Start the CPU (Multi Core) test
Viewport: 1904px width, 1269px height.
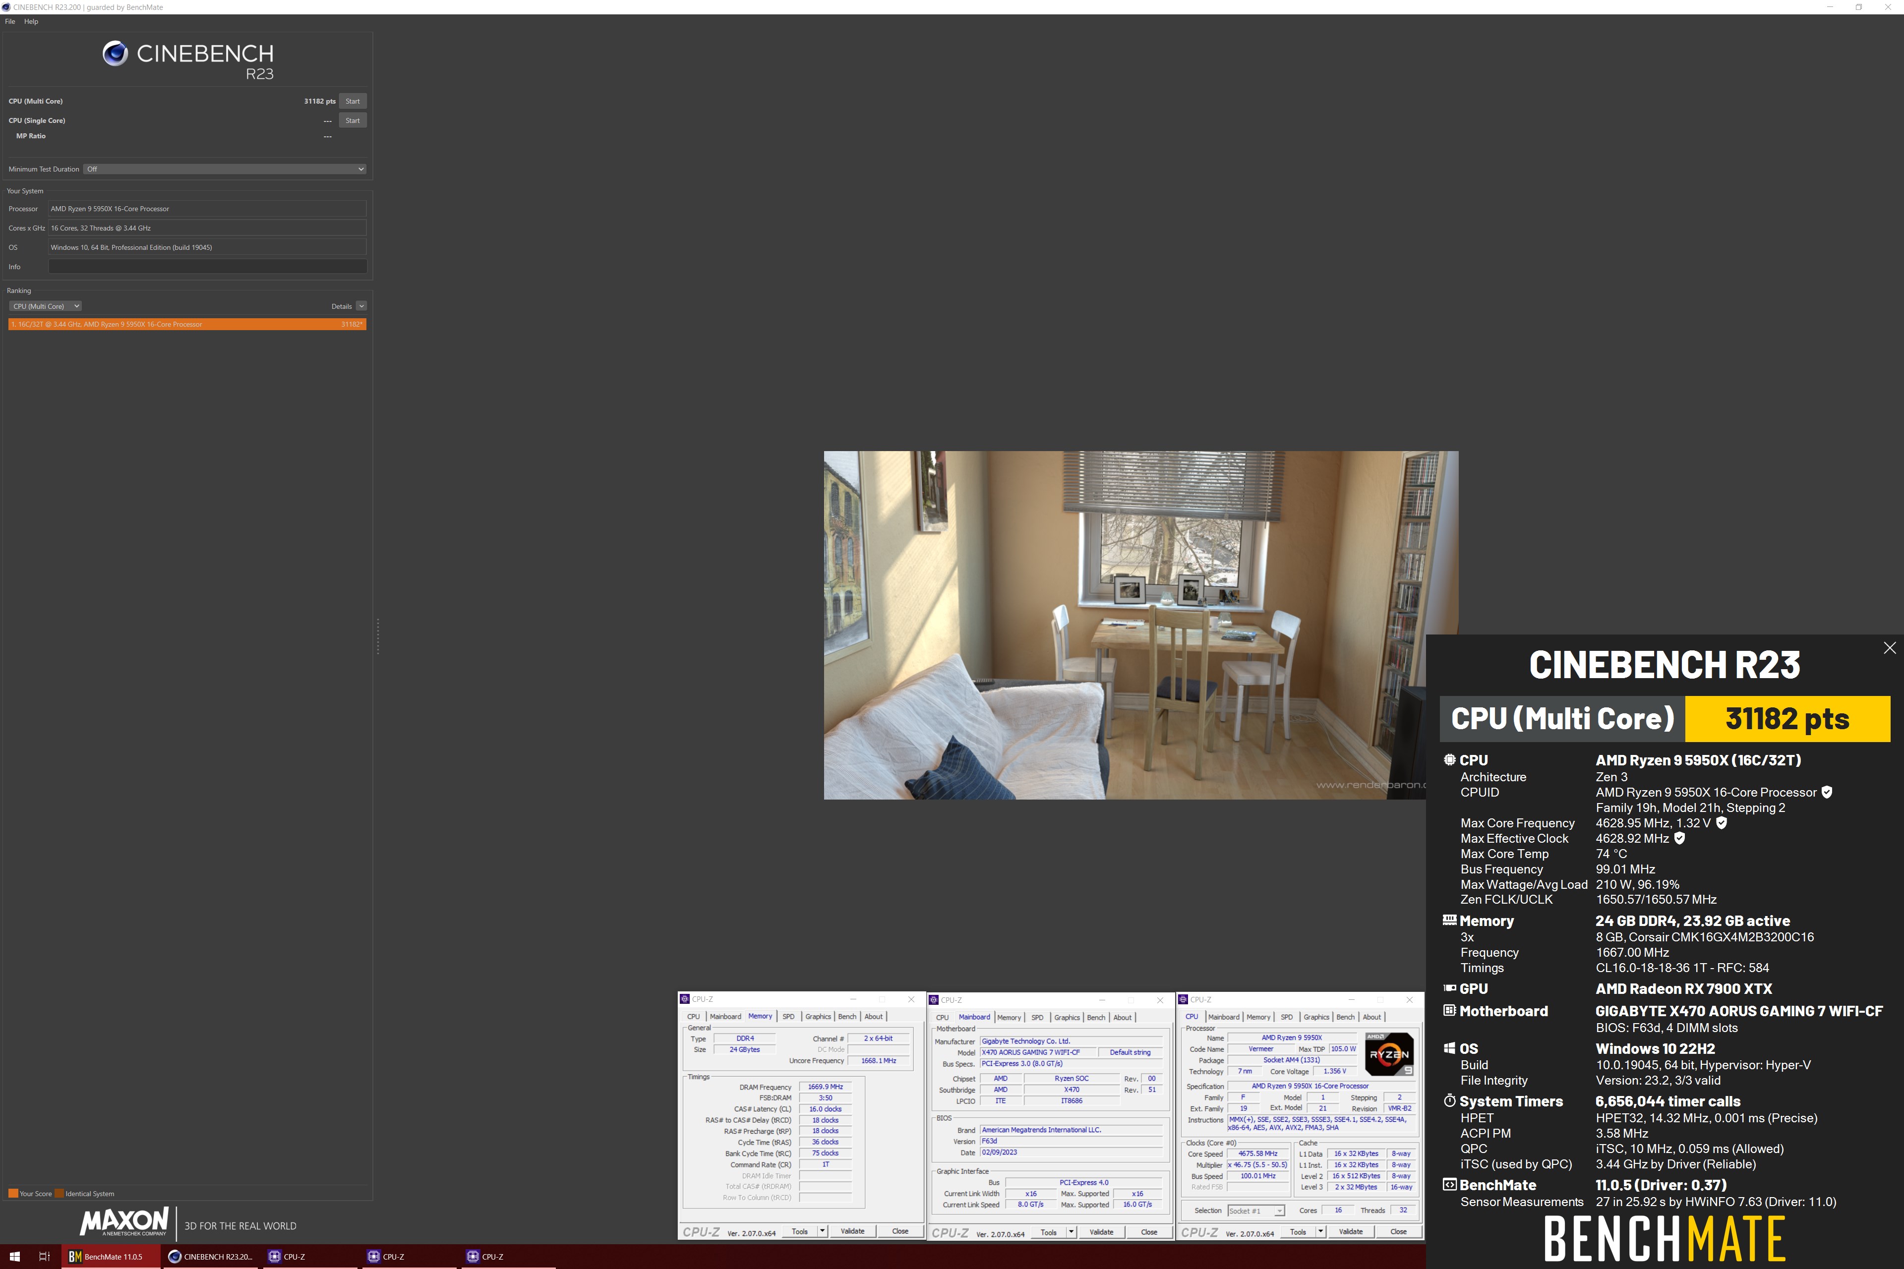coord(352,101)
